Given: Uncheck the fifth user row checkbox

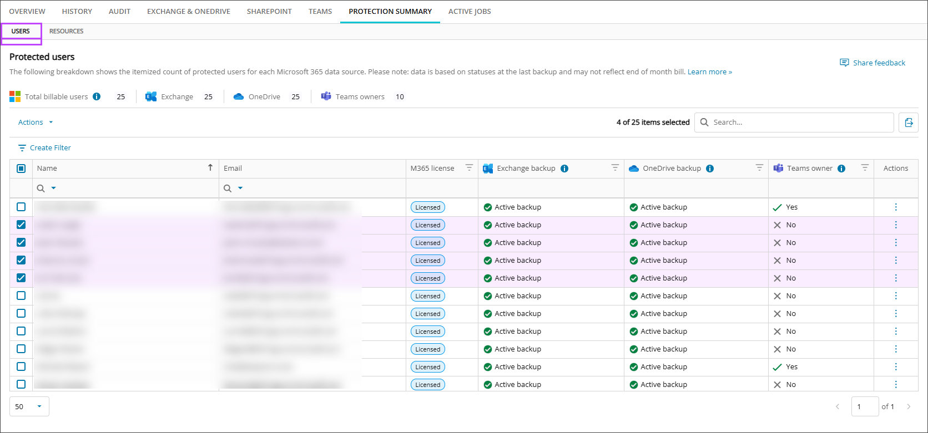Looking at the screenshot, I should click(21, 278).
